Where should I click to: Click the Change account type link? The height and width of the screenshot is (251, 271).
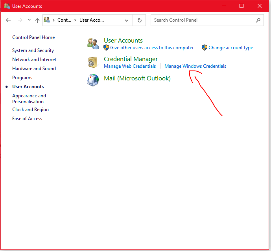point(230,48)
